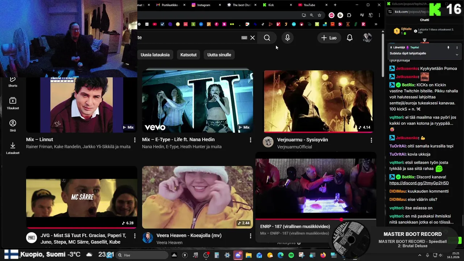Open more options for Veera Heaven - Koeajolla
The height and width of the screenshot is (261, 464).
pos(250,236)
